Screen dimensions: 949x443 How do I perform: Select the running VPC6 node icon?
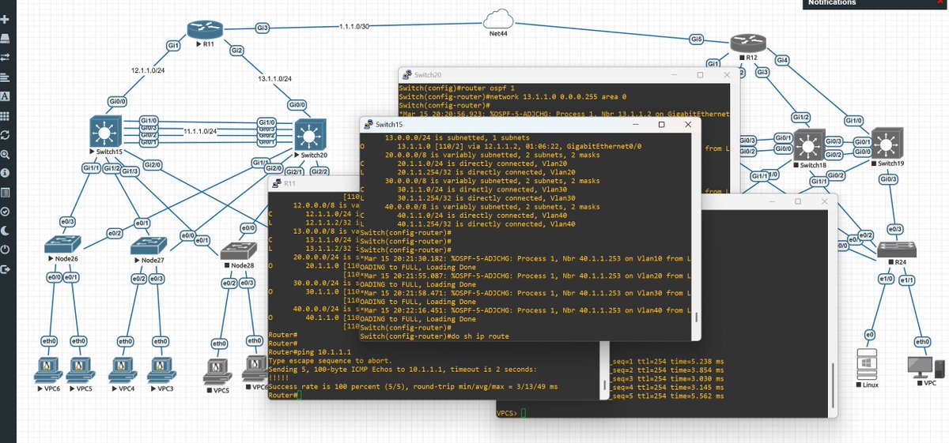click(47, 369)
